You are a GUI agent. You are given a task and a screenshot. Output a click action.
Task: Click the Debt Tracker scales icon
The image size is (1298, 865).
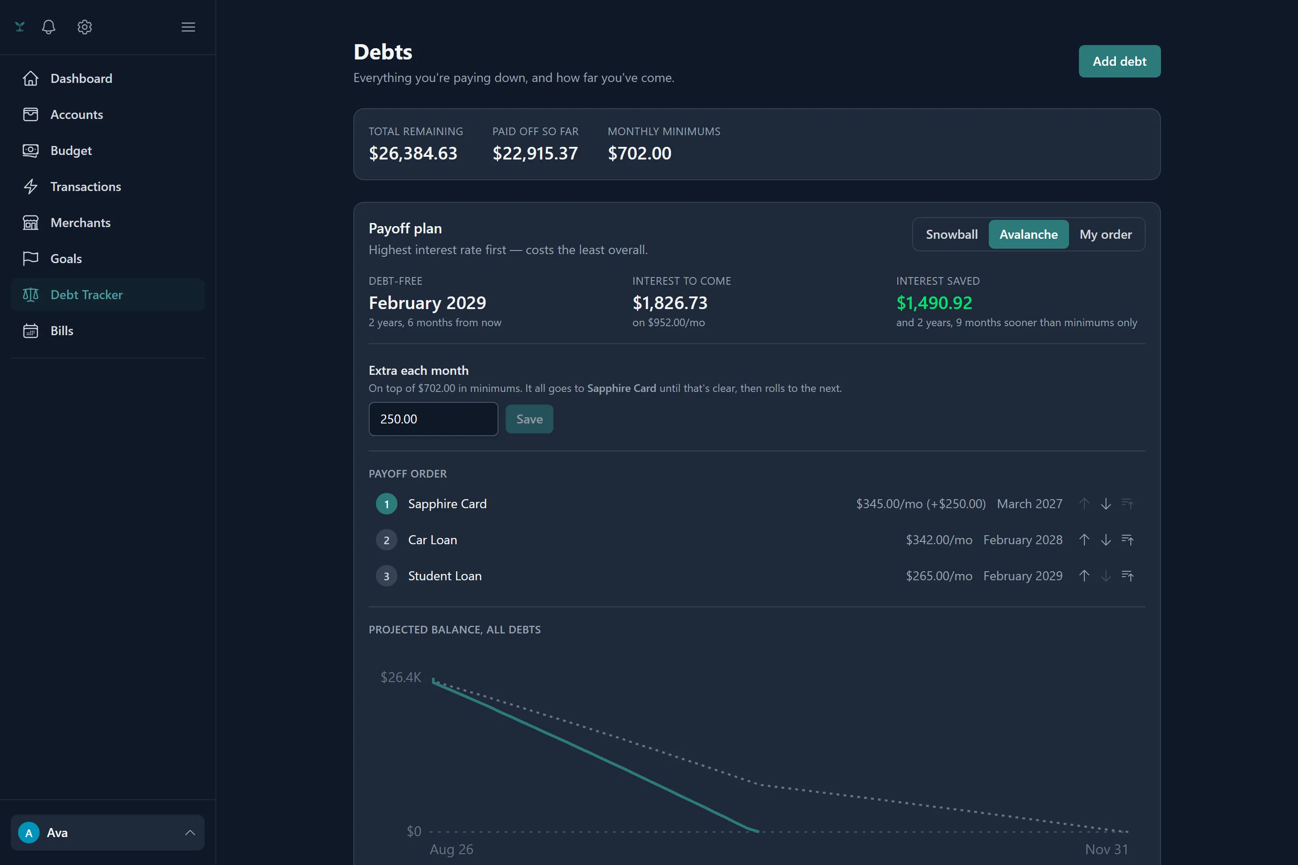click(30, 295)
